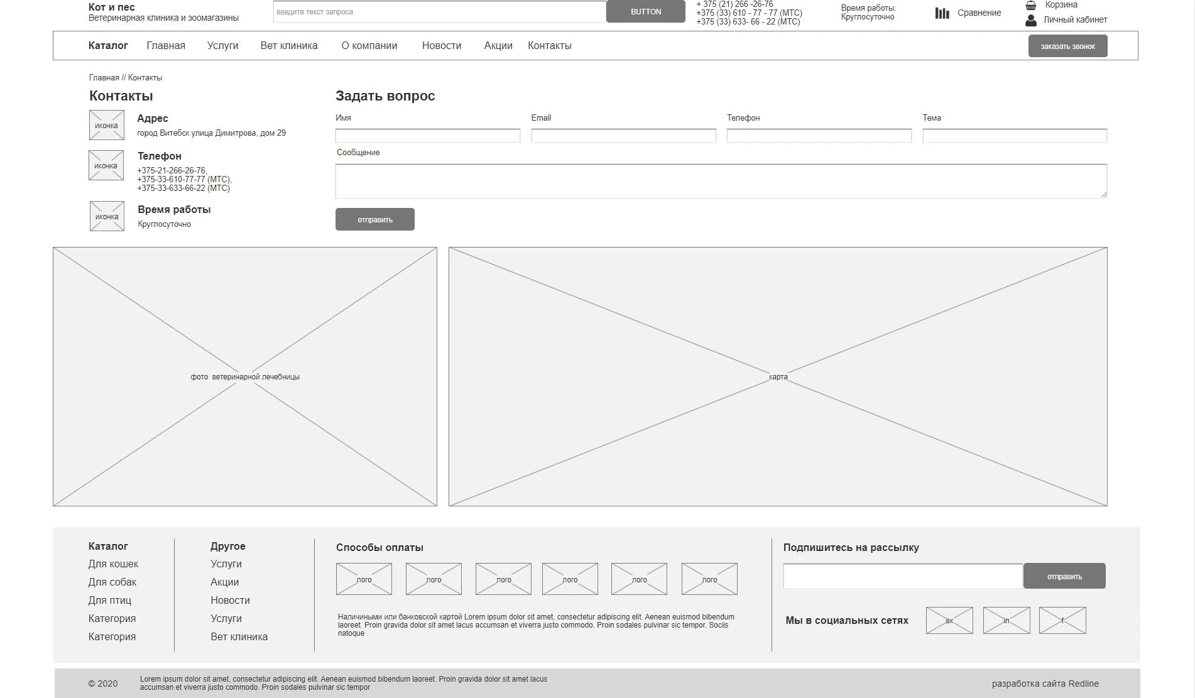The image size is (1195, 698).
Task: Submit the question form with отправить
Action: tap(375, 219)
